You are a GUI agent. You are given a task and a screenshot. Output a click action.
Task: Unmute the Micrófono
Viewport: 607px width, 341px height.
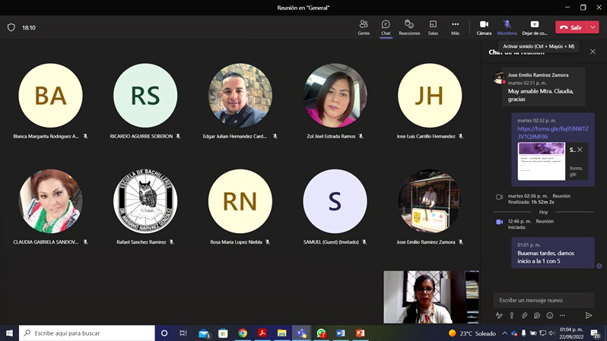pos(507,27)
